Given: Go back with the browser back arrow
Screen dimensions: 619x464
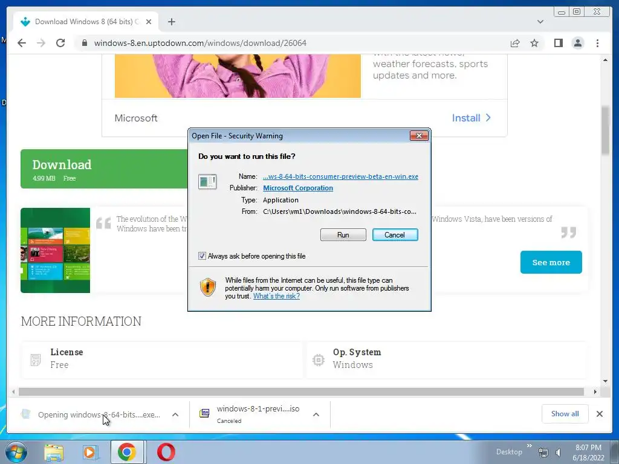Looking at the screenshot, I should tap(22, 43).
